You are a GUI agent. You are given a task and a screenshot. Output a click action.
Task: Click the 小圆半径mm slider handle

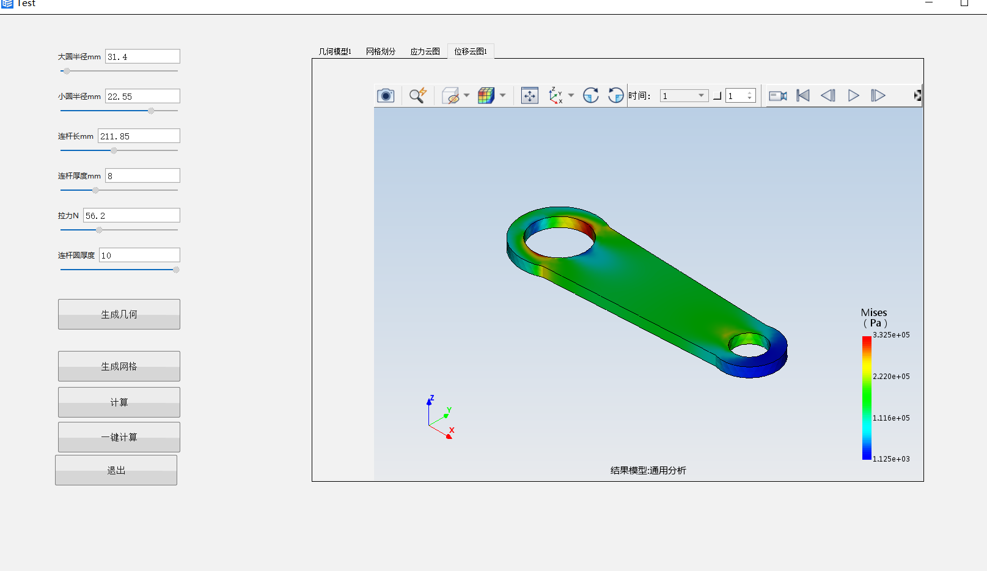[151, 111]
